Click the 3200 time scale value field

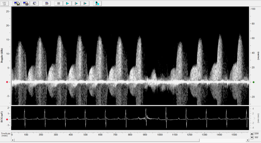click(257, 134)
